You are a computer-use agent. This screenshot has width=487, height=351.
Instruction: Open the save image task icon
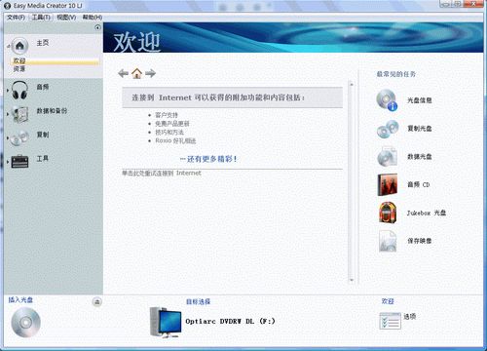388,241
